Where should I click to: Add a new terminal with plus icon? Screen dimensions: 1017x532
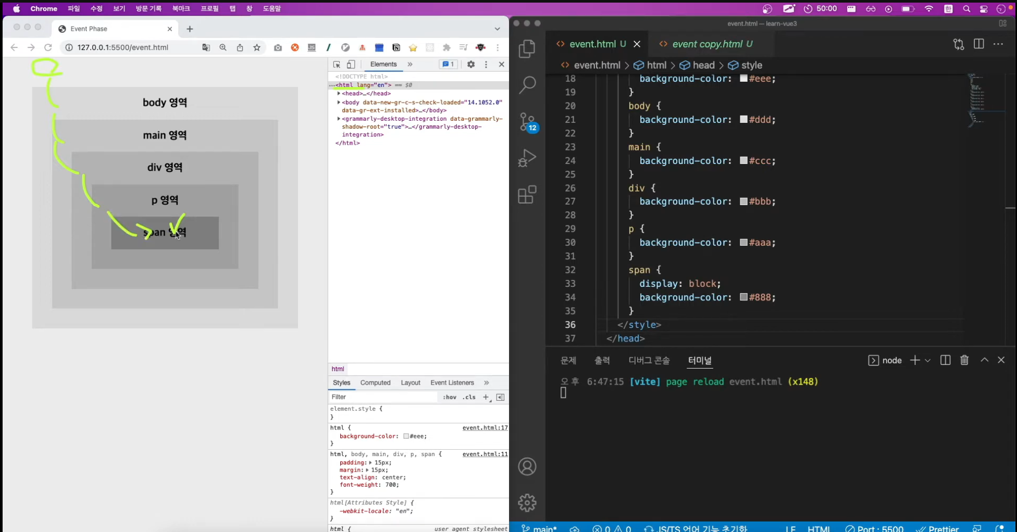pyautogui.click(x=915, y=360)
